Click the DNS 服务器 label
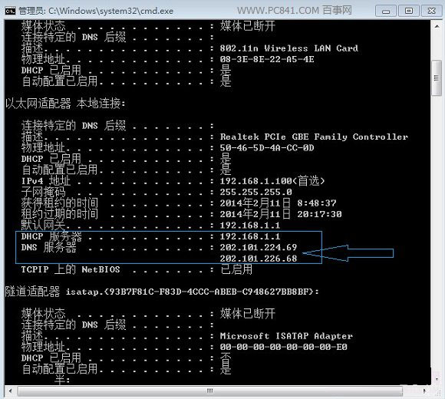This screenshot has height=399, width=445. pos(49,248)
